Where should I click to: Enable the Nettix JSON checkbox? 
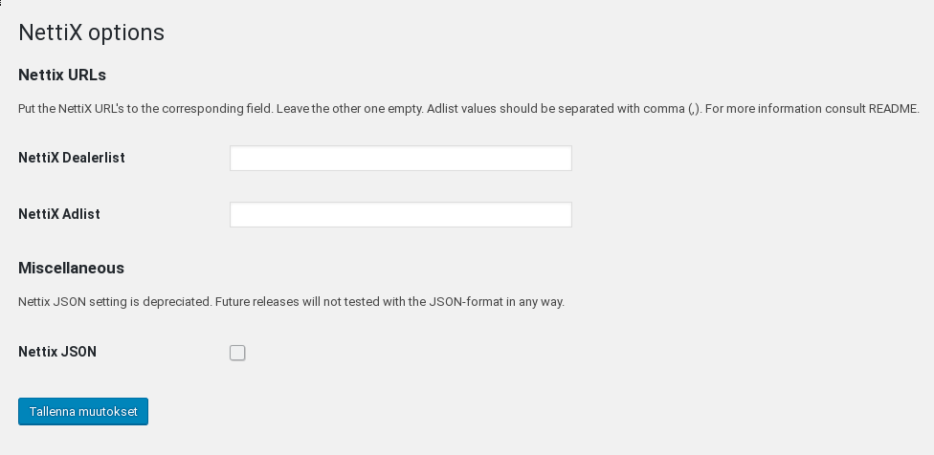click(x=237, y=353)
